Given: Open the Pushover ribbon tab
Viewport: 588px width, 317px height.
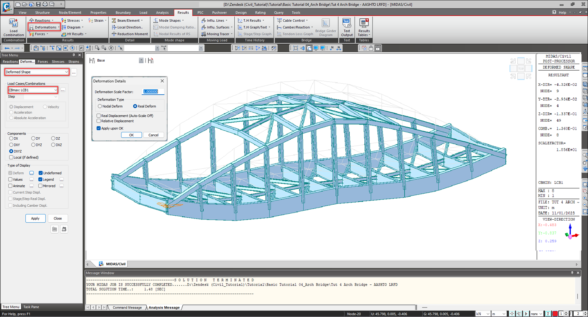Looking at the screenshot, I should pyautogui.click(x=219, y=13).
